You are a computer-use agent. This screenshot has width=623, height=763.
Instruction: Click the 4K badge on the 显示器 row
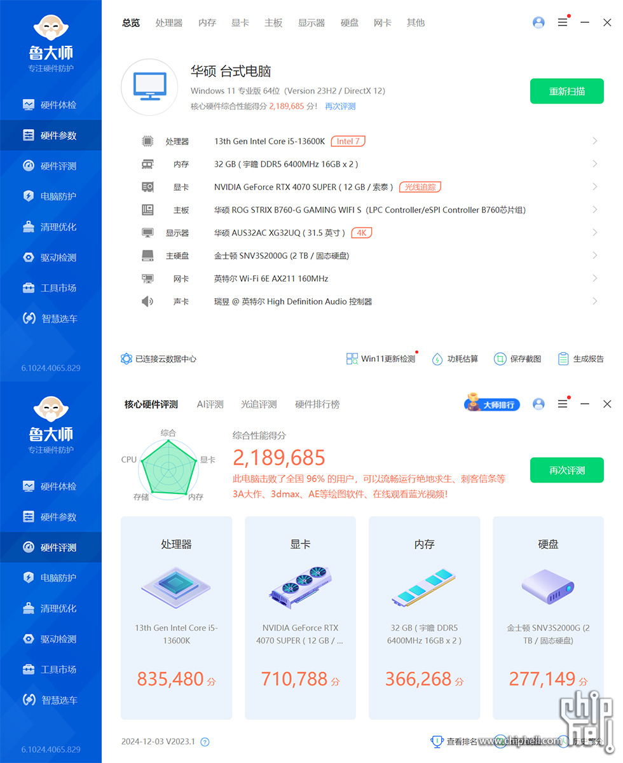[362, 233]
